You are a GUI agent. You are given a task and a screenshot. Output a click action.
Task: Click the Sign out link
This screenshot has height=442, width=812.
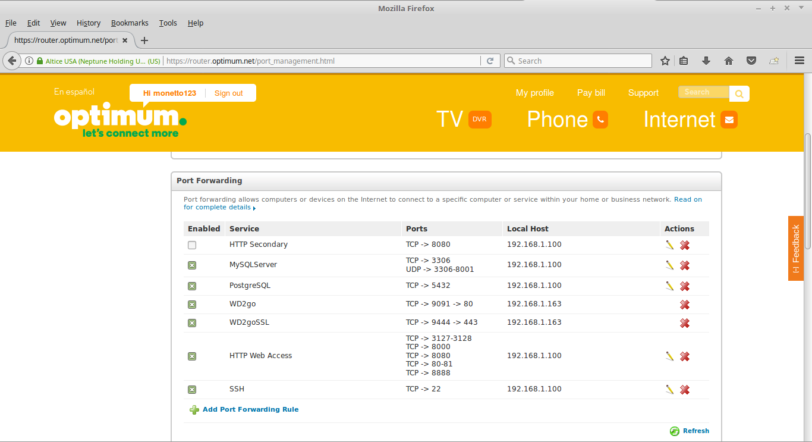click(229, 93)
